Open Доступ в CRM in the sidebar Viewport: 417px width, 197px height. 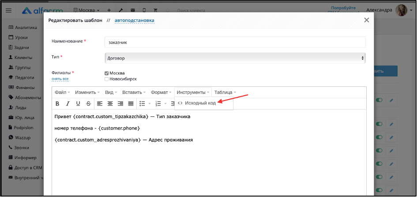[25, 167]
